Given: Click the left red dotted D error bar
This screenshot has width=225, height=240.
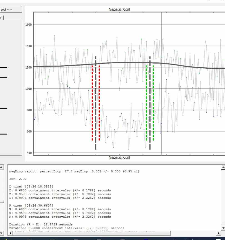Looking at the screenshot, I should click(x=92, y=103).
